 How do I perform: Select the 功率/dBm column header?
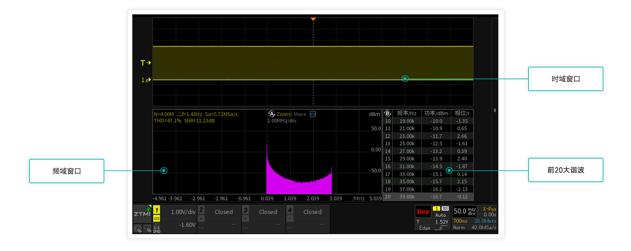click(x=436, y=113)
